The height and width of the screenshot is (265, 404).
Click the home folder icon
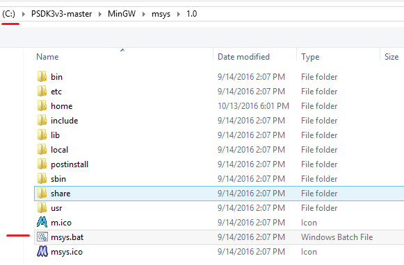coord(42,106)
